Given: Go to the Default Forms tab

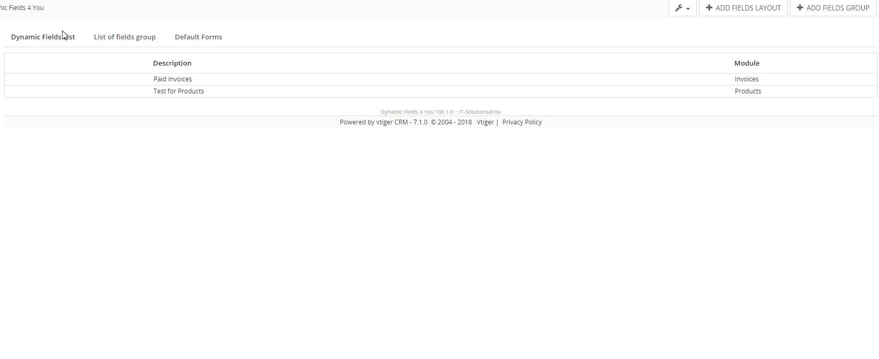Looking at the screenshot, I should [x=198, y=37].
